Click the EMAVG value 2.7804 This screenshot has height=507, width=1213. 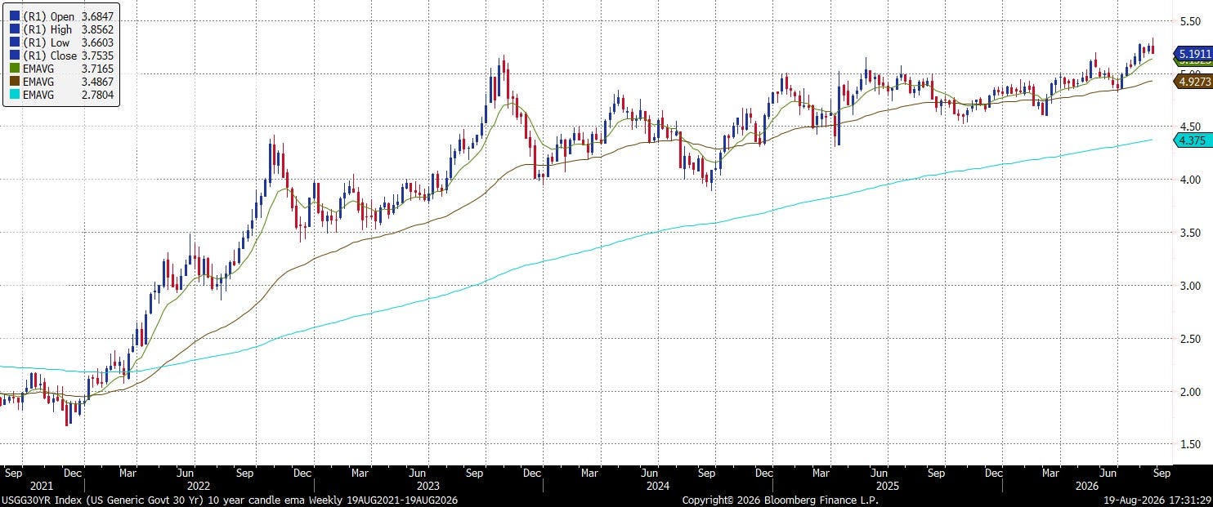point(98,96)
